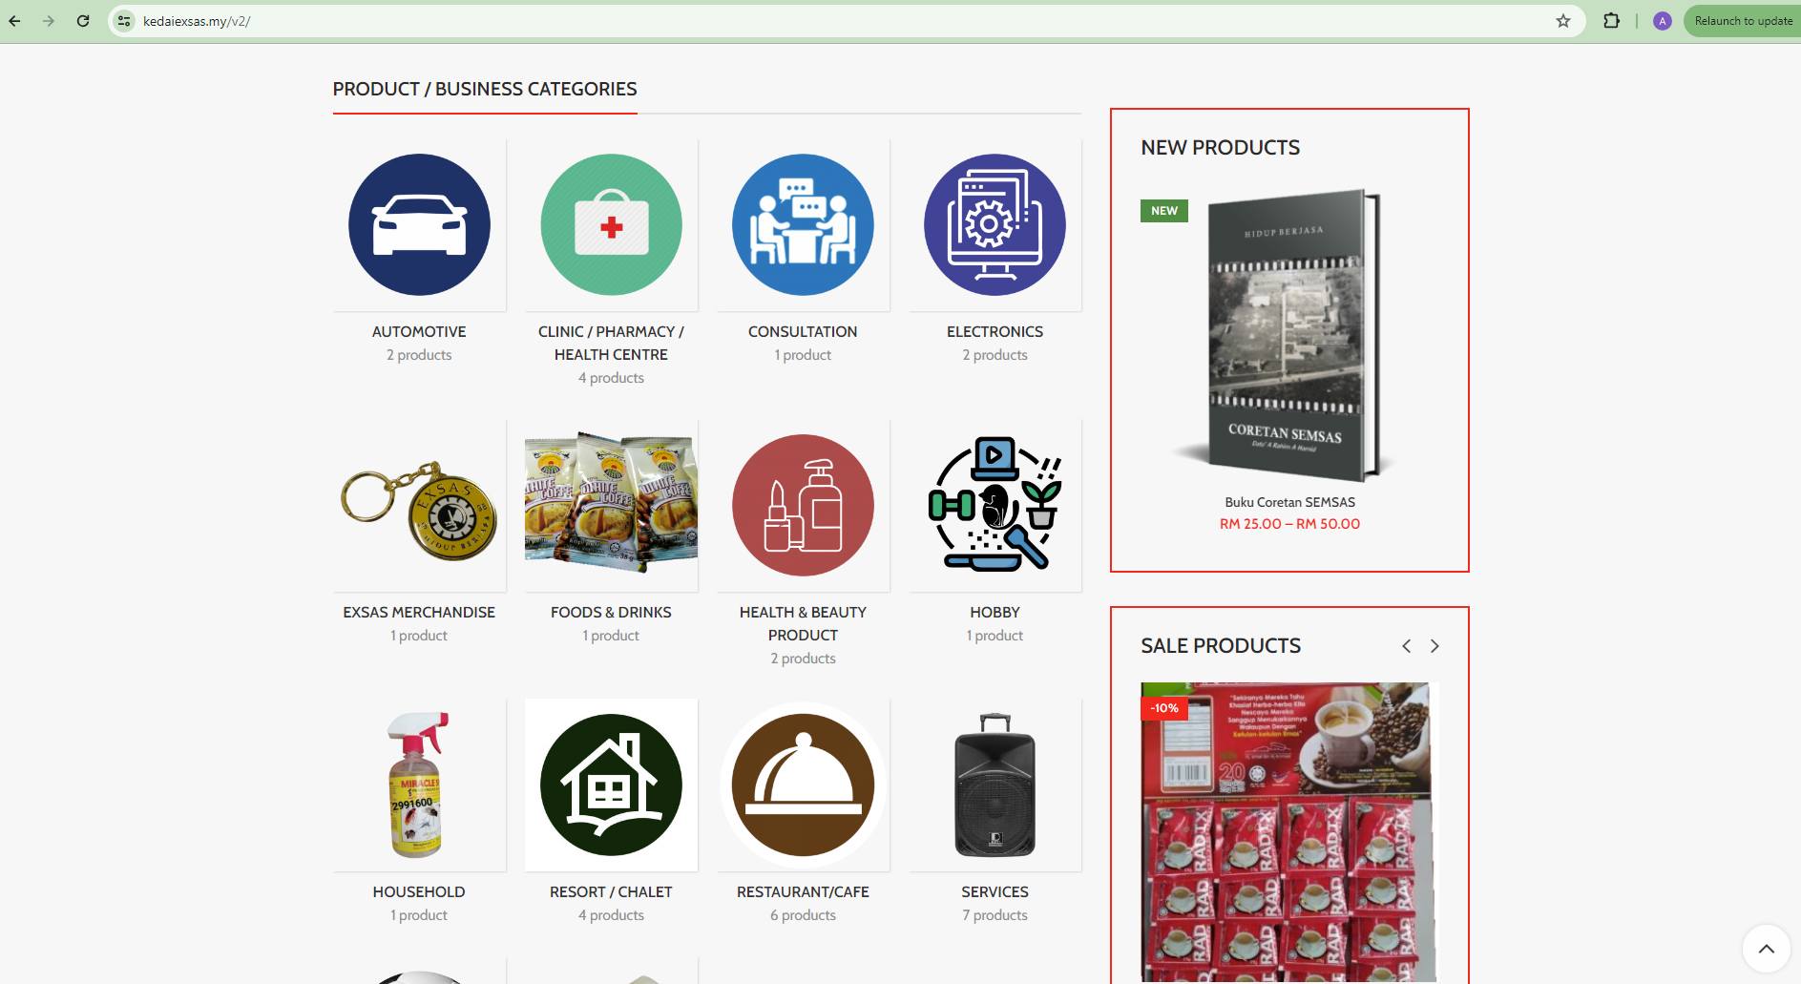Click the HOBBY category title

[995, 612]
